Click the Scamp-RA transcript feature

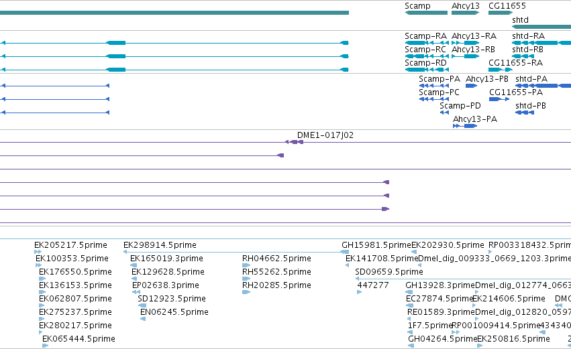pyautogui.click(x=427, y=43)
